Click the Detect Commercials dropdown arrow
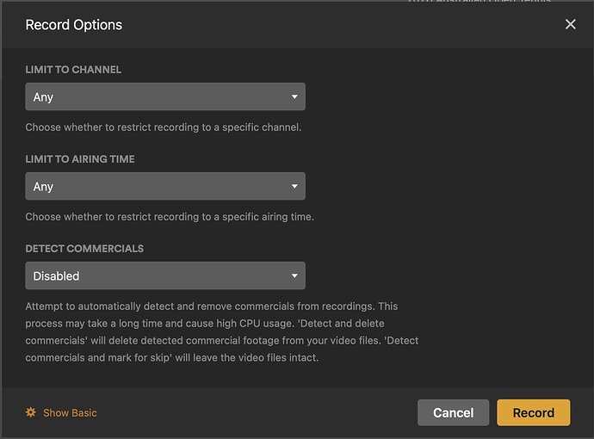The image size is (594, 439). (x=294, y=276)
